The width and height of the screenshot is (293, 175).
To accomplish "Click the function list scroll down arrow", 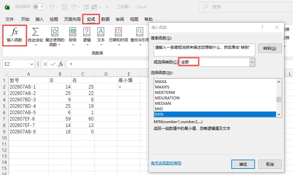I will point(279,114).
